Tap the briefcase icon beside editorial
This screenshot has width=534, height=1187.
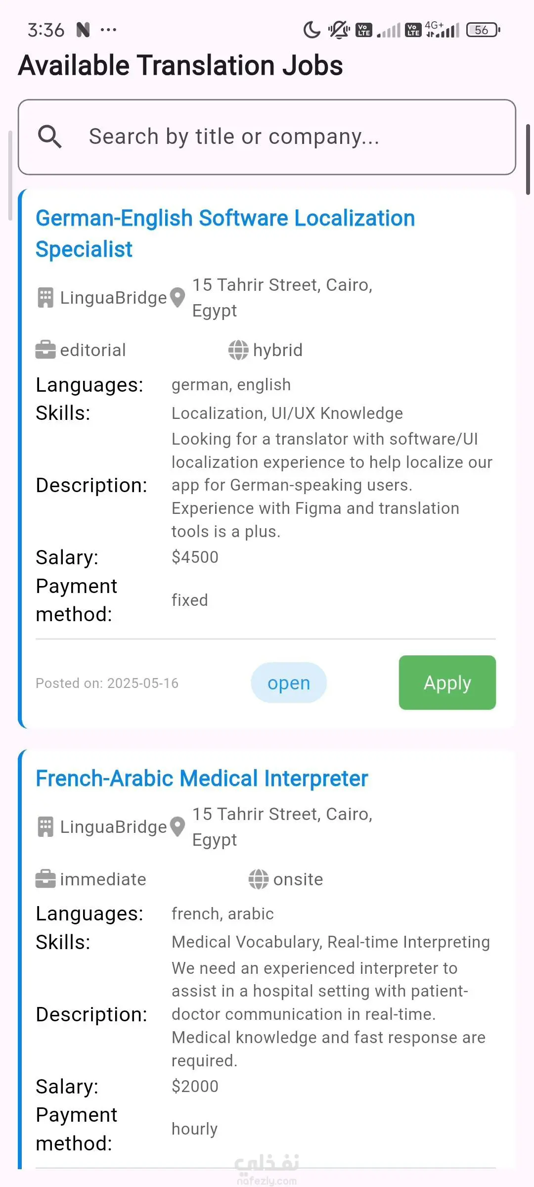pos(45,350)
